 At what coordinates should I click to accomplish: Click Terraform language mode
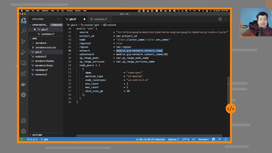[x=203, y=139]
